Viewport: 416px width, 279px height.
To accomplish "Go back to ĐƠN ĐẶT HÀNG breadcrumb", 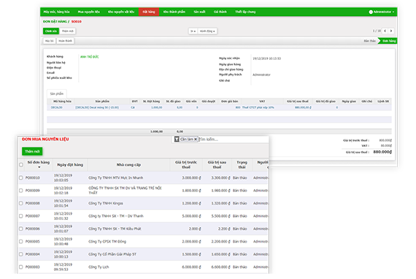I will [55, 21].
